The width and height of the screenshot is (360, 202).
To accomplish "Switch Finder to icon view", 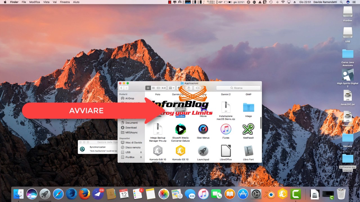I will 148,88.
